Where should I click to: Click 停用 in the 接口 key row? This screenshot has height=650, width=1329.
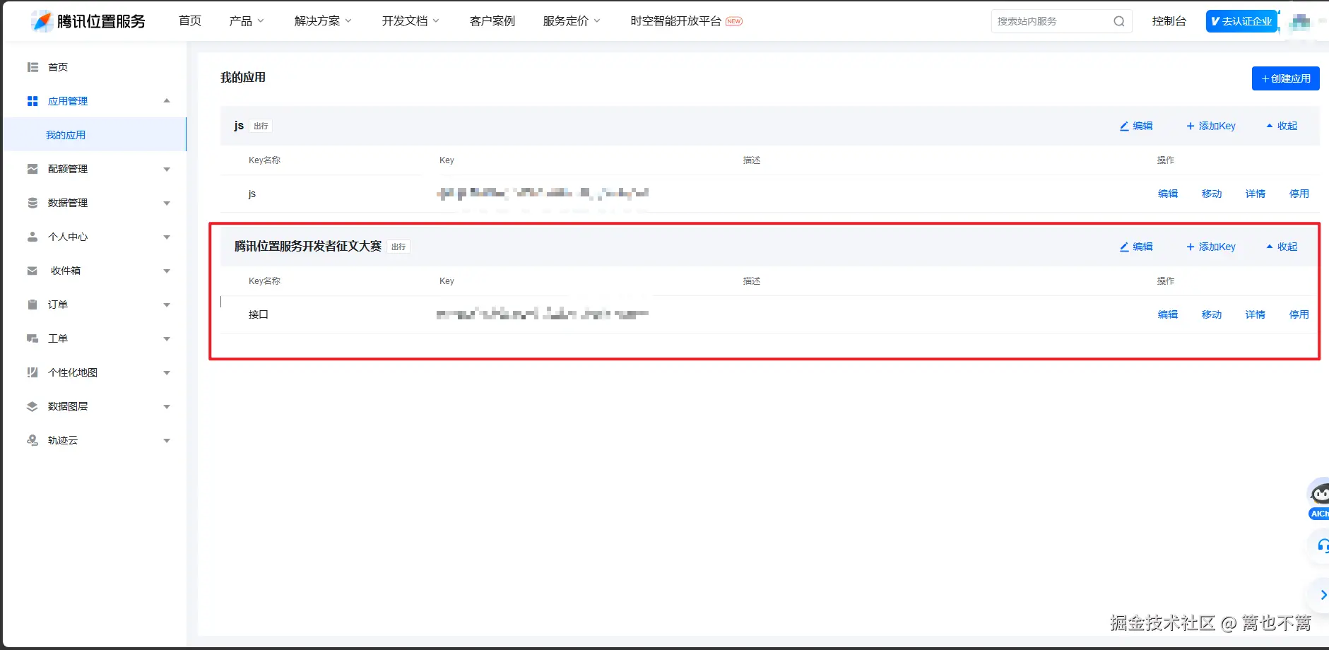pyautogui.click(x=1299, y=314)
